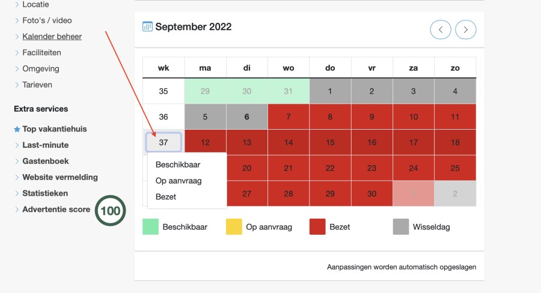
Task: Toggle day 14 in the calendar
Action: click(289, 142)
